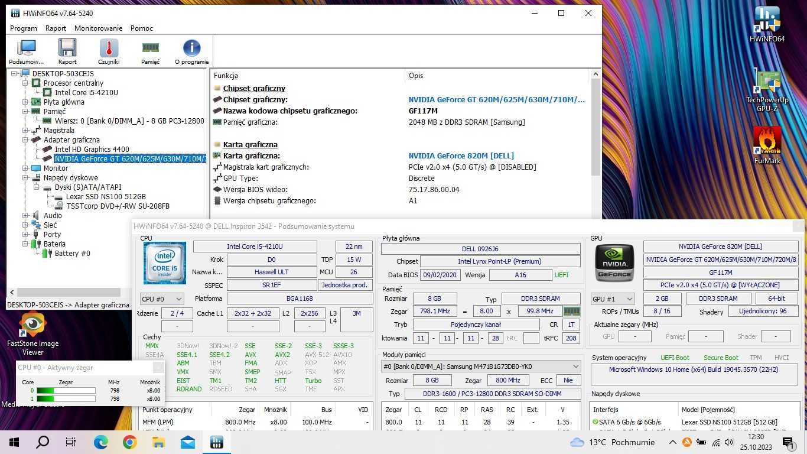Click Core 1 clock bar in Aktywny zegar

click(x=66, y=398)
